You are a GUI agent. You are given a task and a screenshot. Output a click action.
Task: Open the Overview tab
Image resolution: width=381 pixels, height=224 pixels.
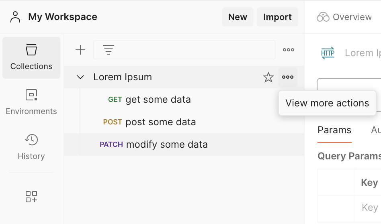(344, 17)
